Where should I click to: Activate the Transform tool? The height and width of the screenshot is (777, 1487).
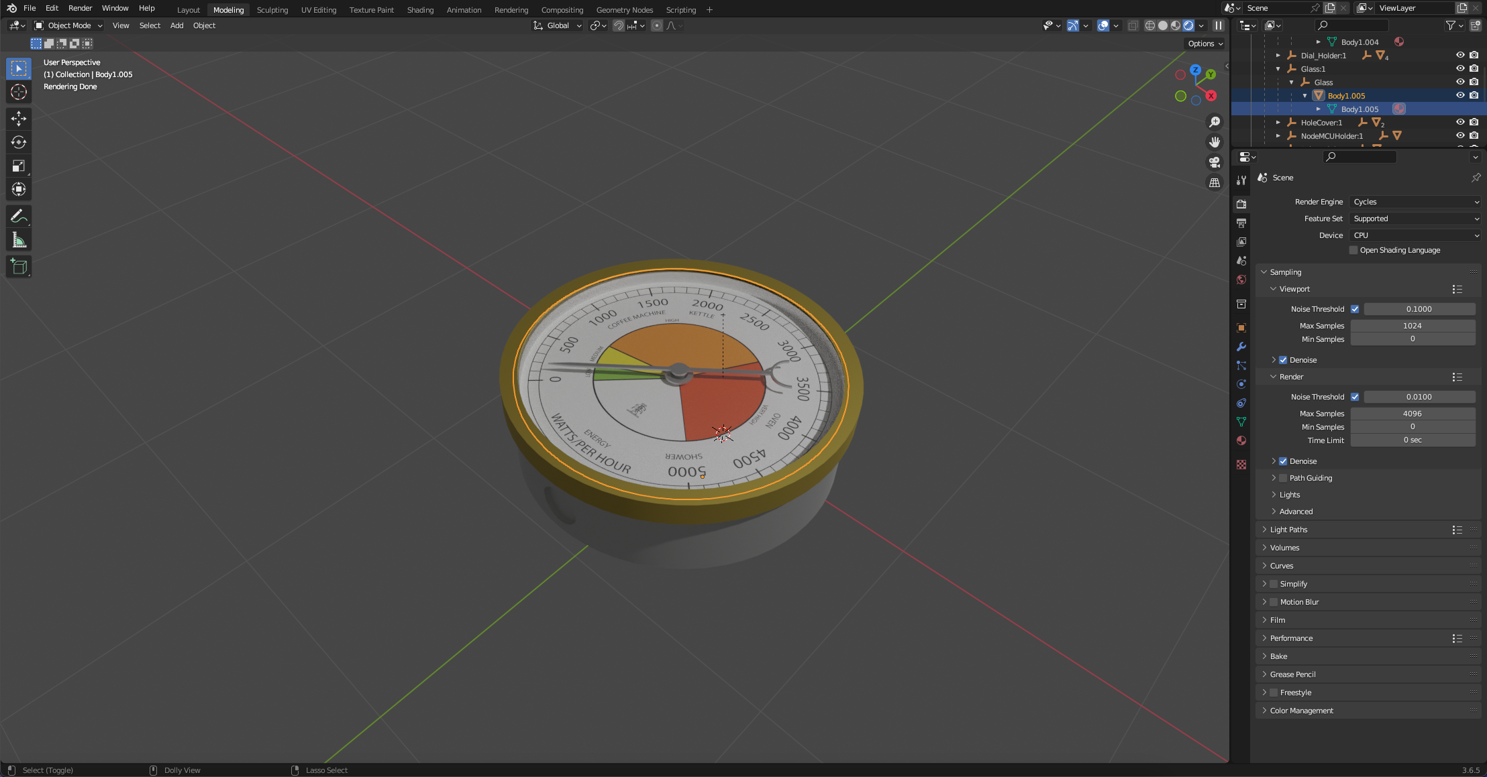(x=19, y=189)
